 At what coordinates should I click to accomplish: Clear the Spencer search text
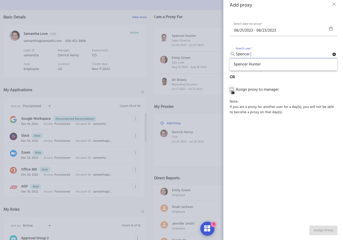click(334, 54)
